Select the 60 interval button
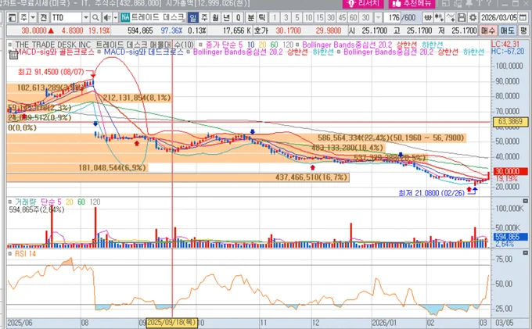 click(353, 17)
